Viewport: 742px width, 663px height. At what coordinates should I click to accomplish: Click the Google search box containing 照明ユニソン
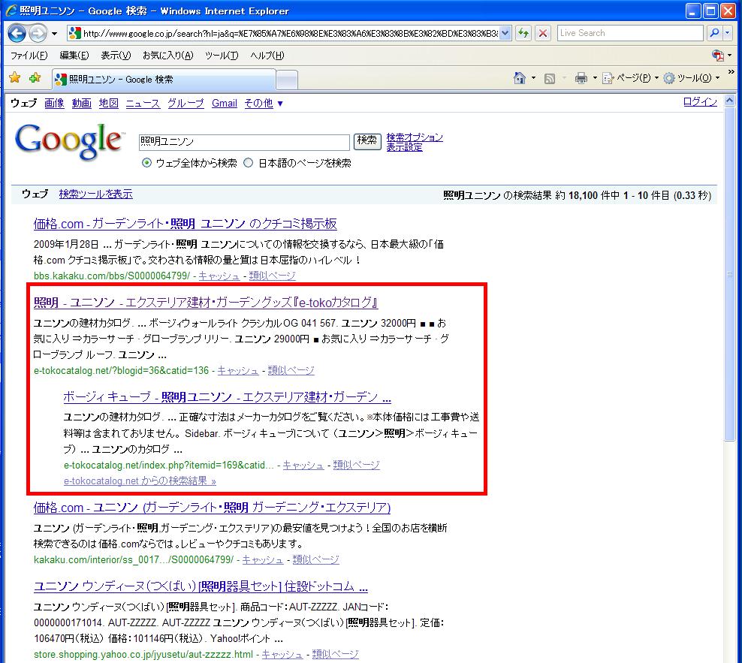(x=244, y=142)
